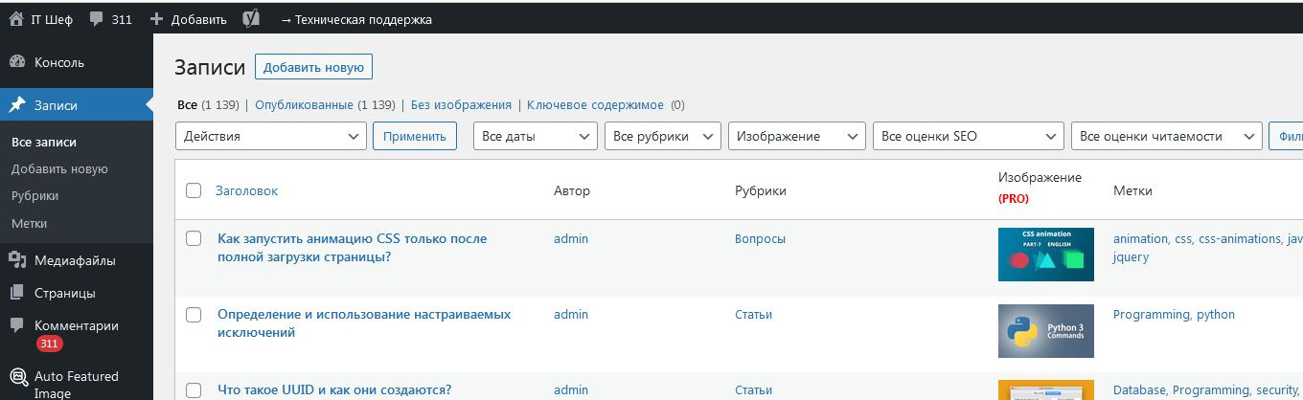Click the Auto Featured Image icon

[16, 377]
